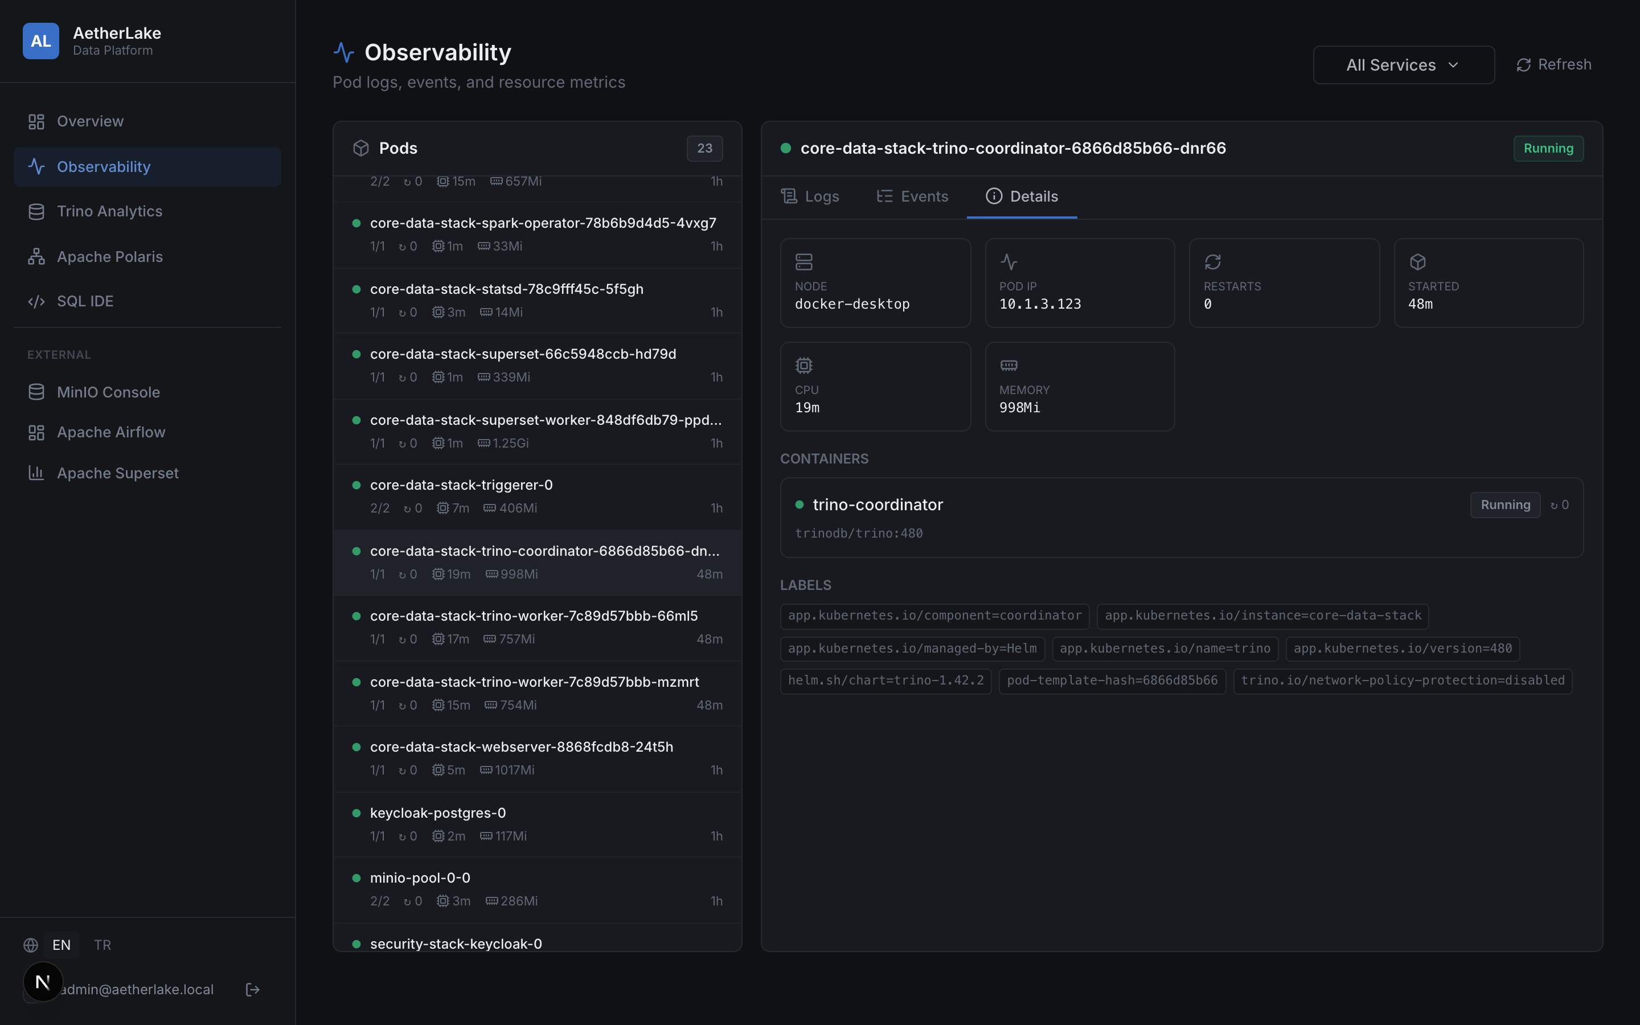Click the STARTED cube icon
The image size is (1640, 1025).
coord(1418,263)
